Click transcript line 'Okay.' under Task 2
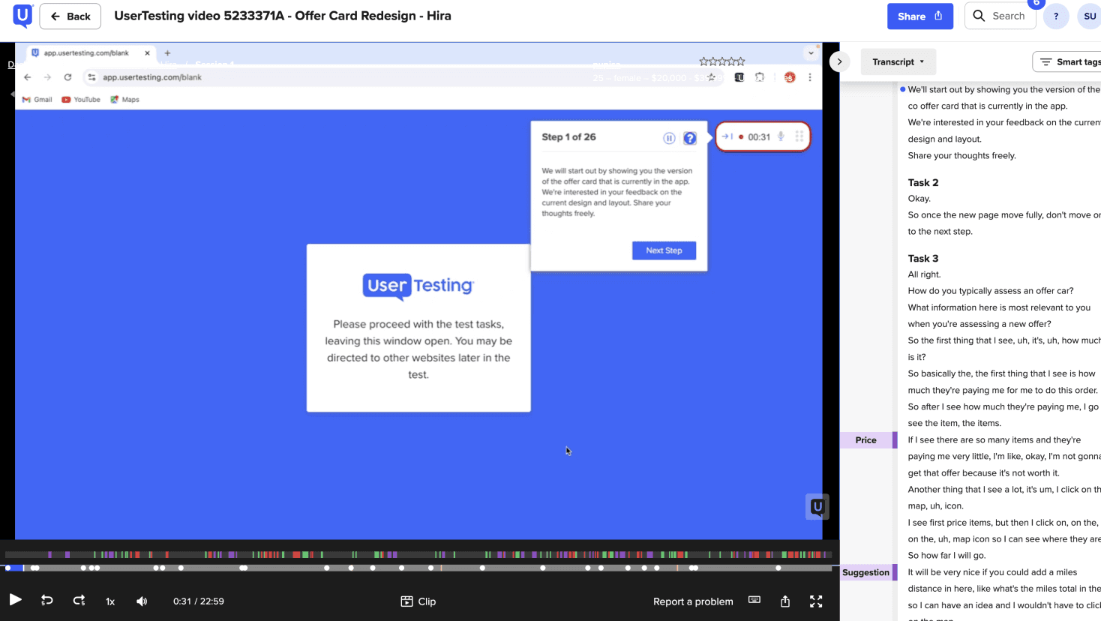The image size is (1101, 621). 919,199
